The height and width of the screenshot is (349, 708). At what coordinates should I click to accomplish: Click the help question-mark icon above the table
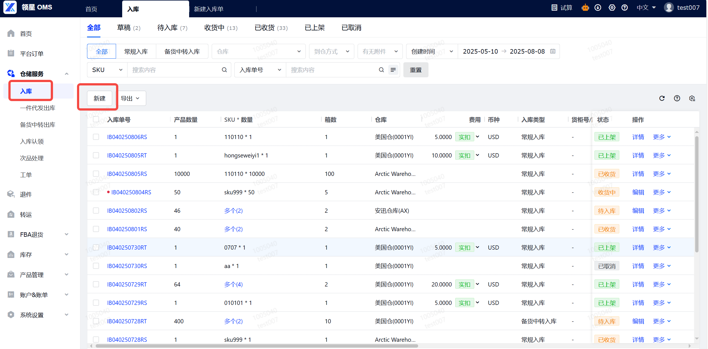point(677,98)
